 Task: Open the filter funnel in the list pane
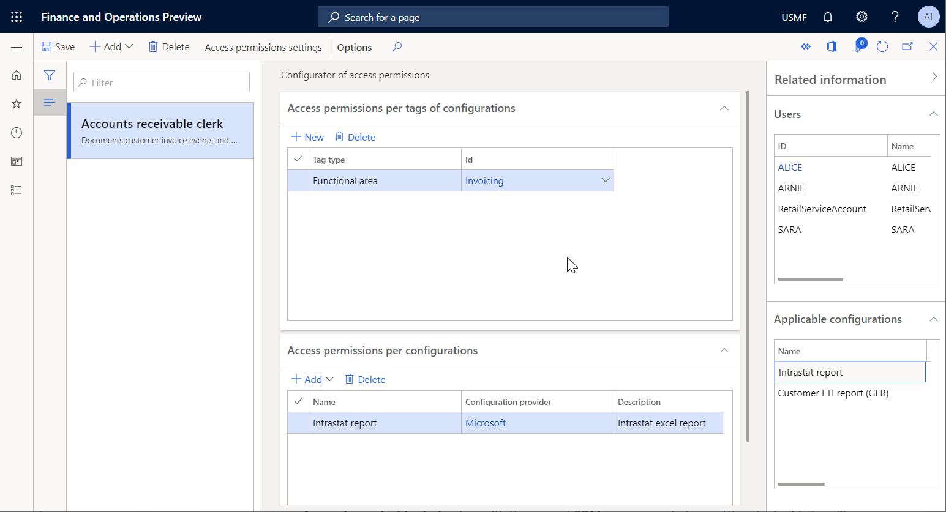coord(50,75)
